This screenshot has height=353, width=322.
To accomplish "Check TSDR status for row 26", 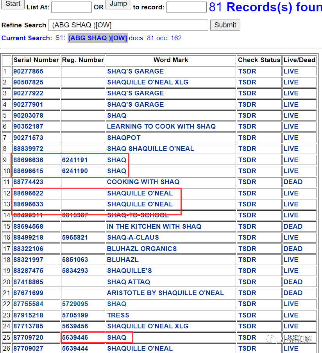I will 247,348.
